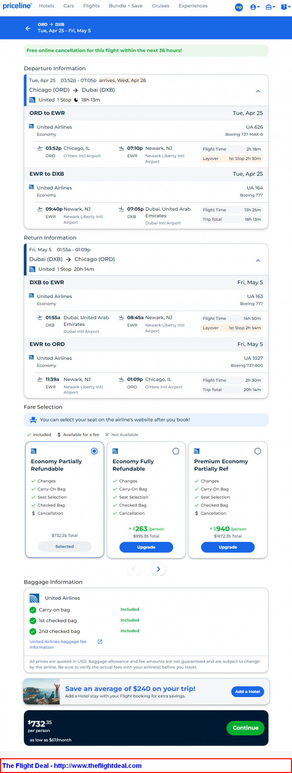Show next fare options with right arrow
292x773 pixels.
(x=158, y=569)
